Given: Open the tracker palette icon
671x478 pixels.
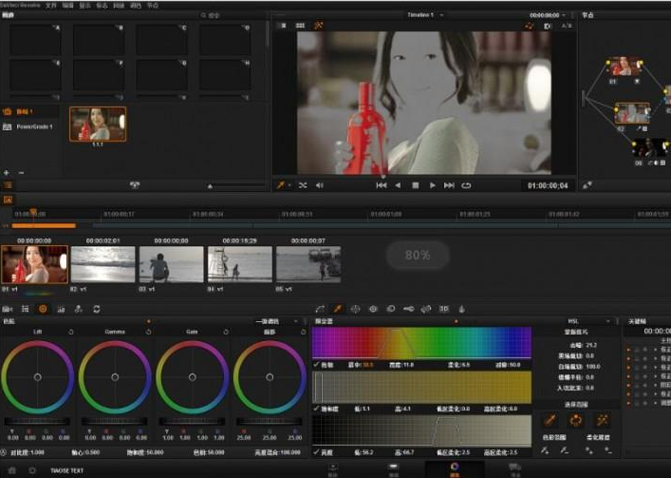Looking at the screenshot, I should pyautogui.click(x=373, y=309).
